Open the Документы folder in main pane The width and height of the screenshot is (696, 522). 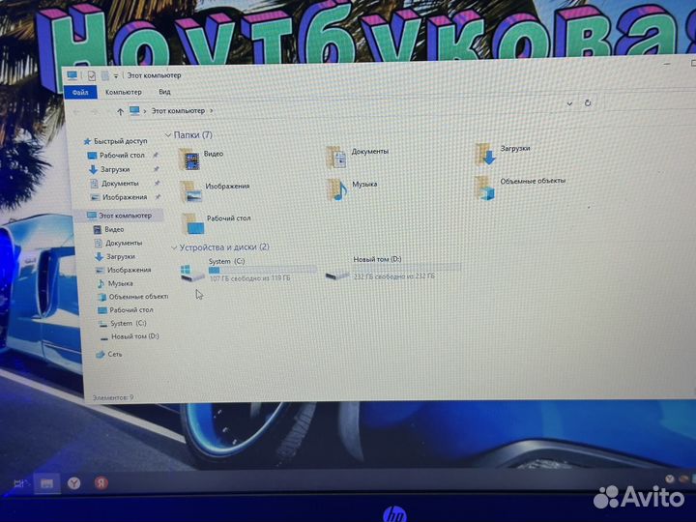coord(358,158)
